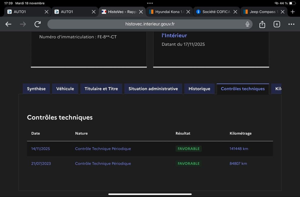Viewport: 300px width, 197px height.
Task: Reload the HistoVec page
Action: tap(37, 24)
